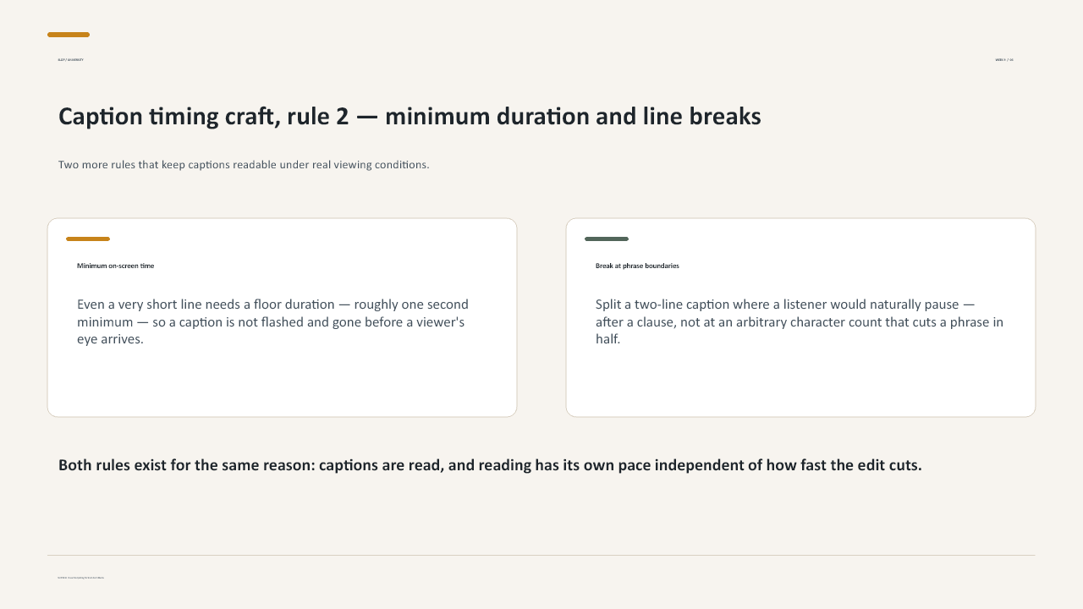Screen dimensions: 1083x609
Task: Click the slide title about caption timing craft
Action: [x=410, y=117]
